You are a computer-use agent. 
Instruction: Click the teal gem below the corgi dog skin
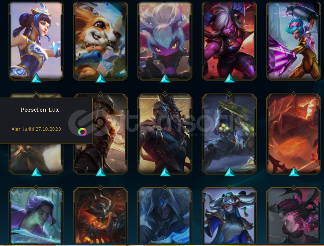tap(101, 78)
